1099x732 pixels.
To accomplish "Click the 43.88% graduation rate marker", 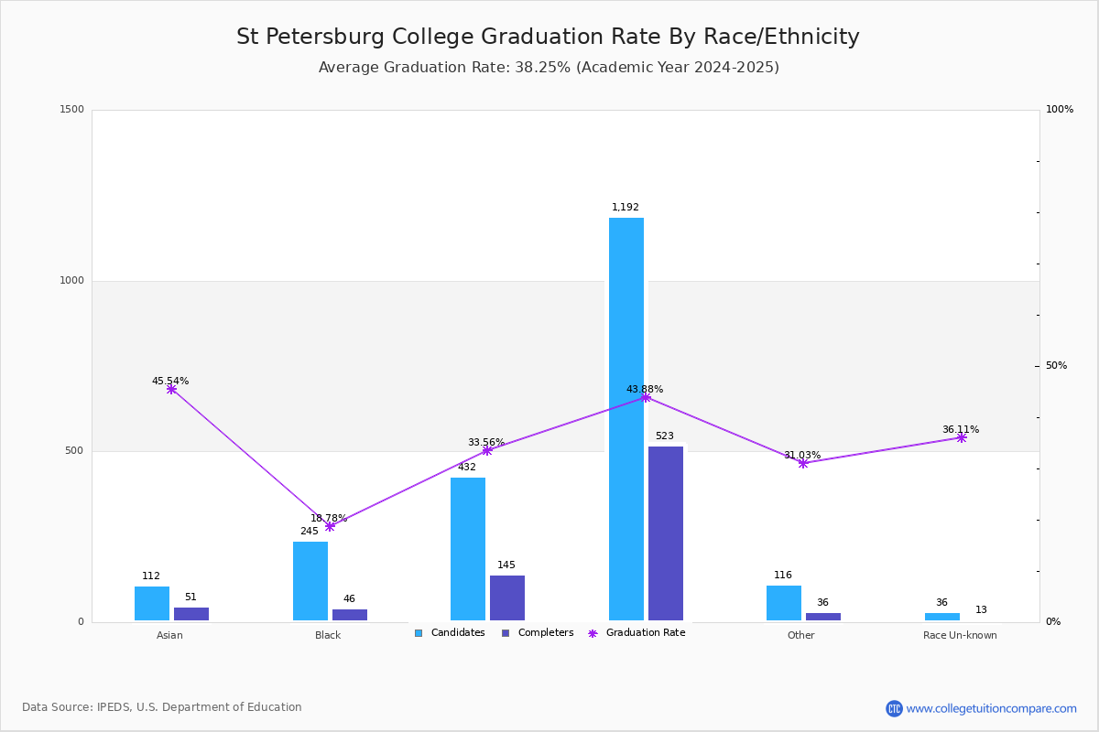I will [x=646, y=397].
